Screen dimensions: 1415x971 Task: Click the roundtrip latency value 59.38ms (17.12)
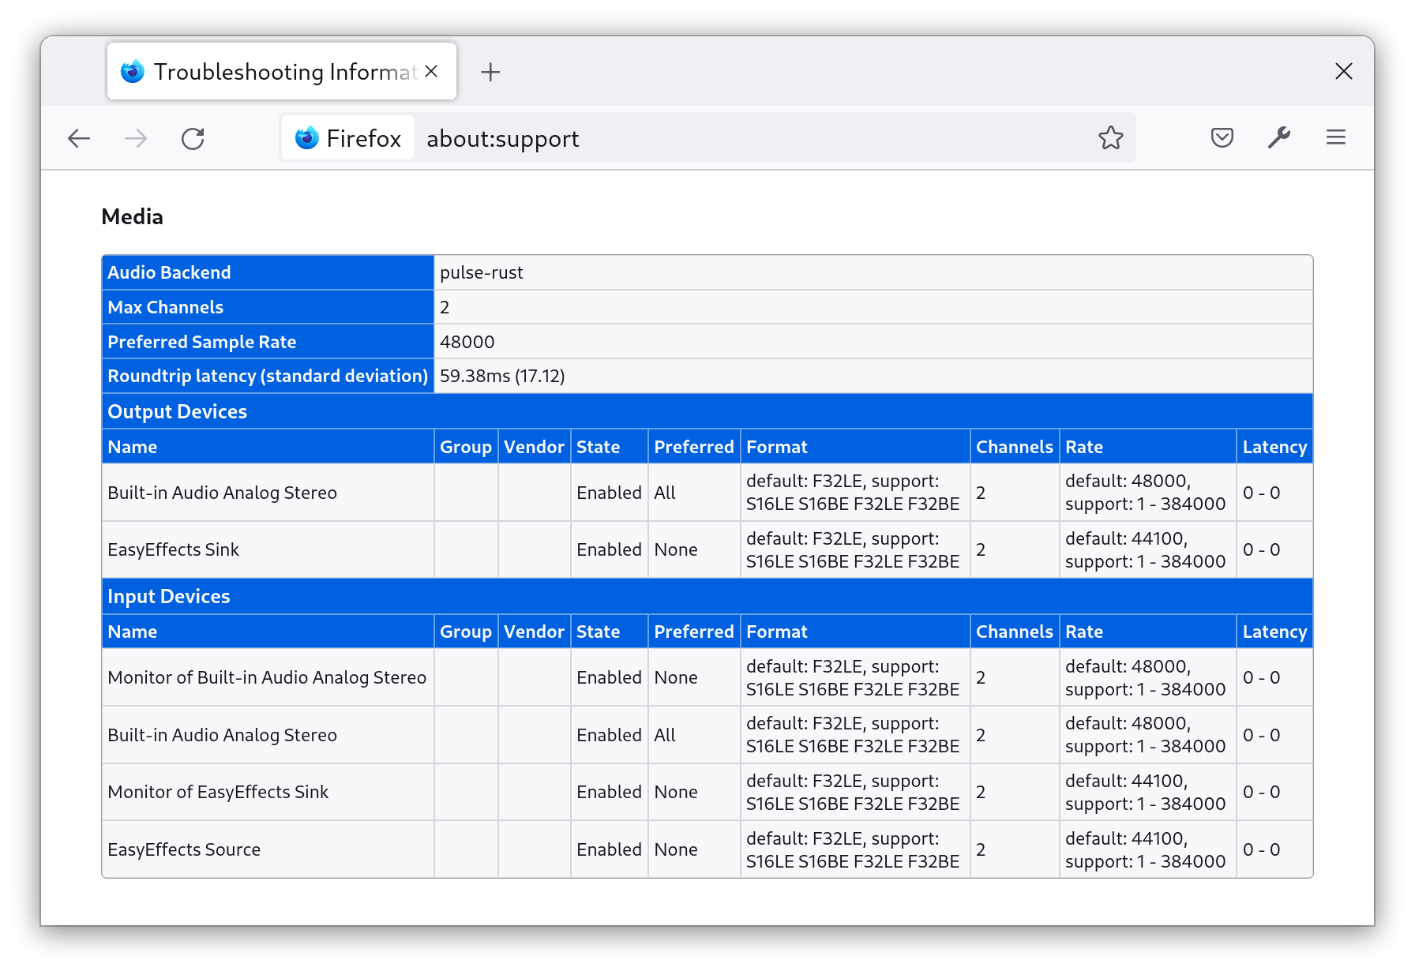coord(502,376)
